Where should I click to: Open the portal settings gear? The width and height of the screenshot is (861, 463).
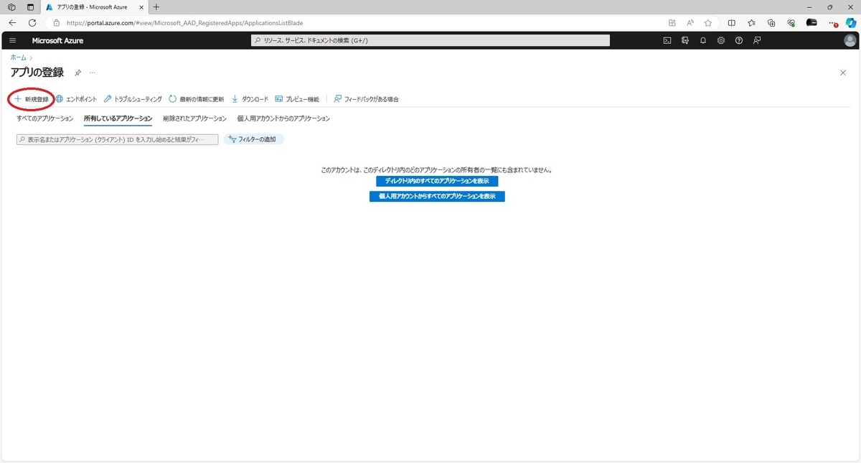tap(721, 40)
